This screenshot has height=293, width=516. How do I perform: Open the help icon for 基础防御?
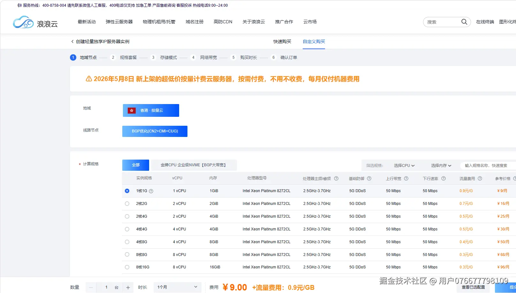point(369,178)
